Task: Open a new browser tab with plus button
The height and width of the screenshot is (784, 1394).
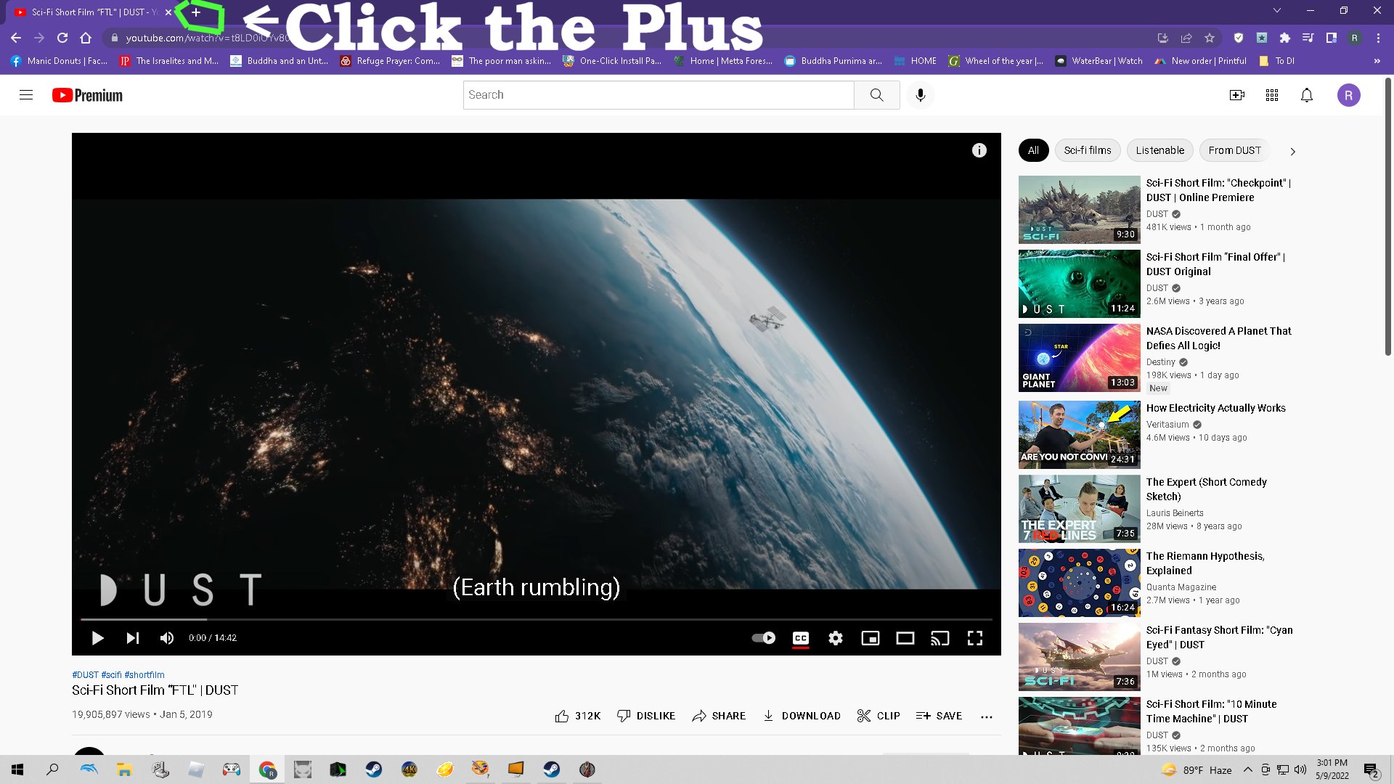Action: (x=196, y=12)
